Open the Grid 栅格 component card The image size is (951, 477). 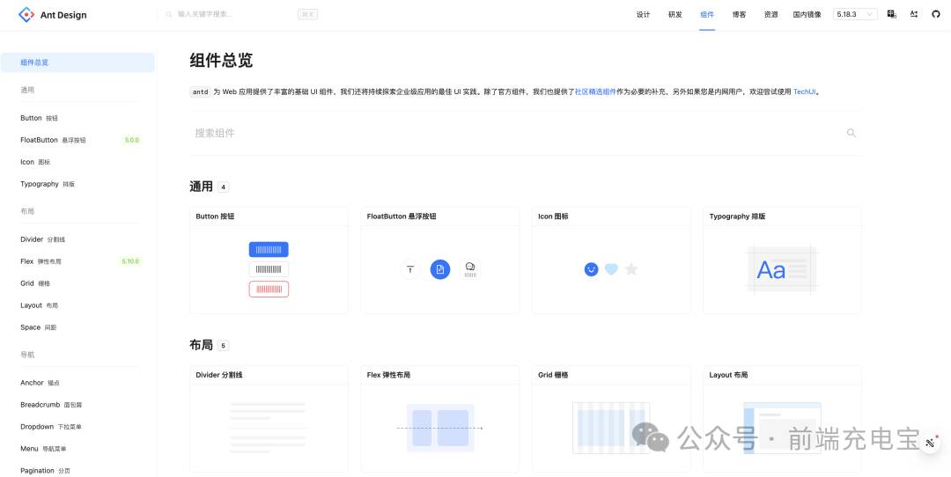pos(611,418)
